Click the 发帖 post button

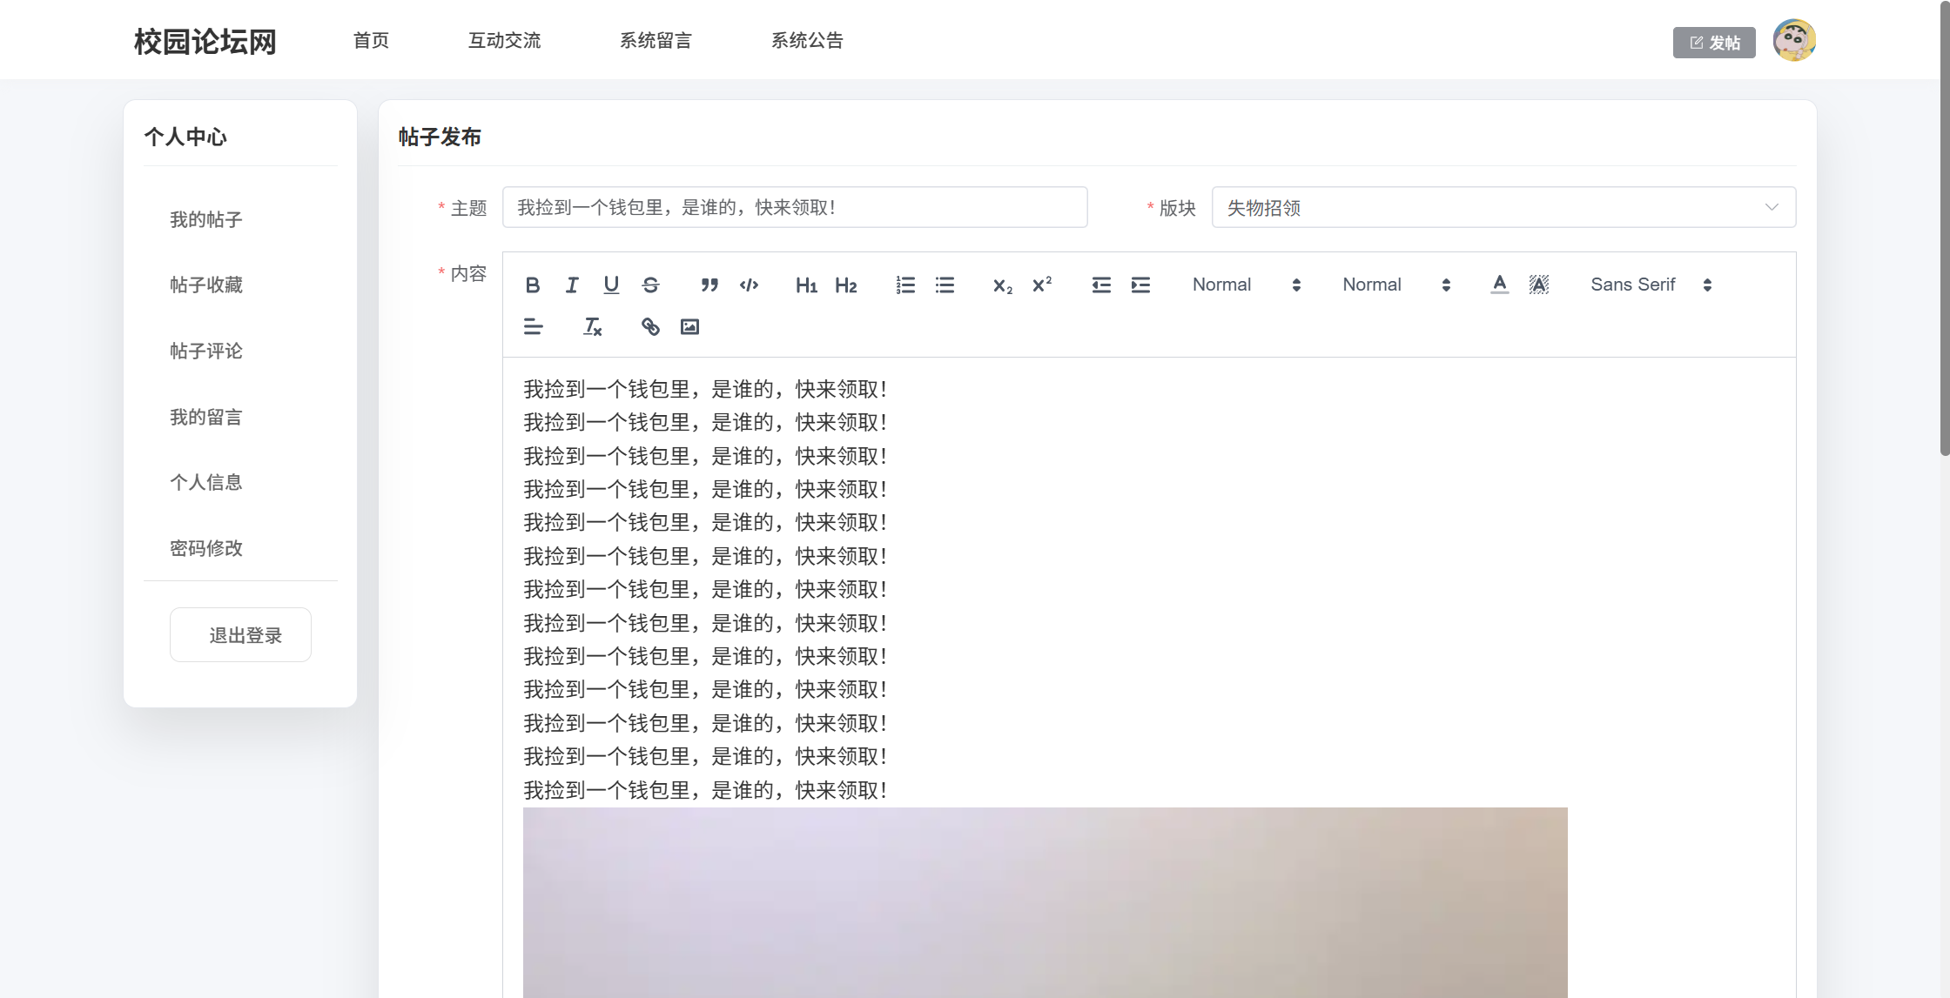1713,43
